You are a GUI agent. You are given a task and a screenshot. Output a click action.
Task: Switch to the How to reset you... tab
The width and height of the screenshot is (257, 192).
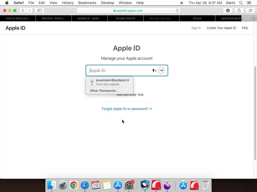point(18,18)
